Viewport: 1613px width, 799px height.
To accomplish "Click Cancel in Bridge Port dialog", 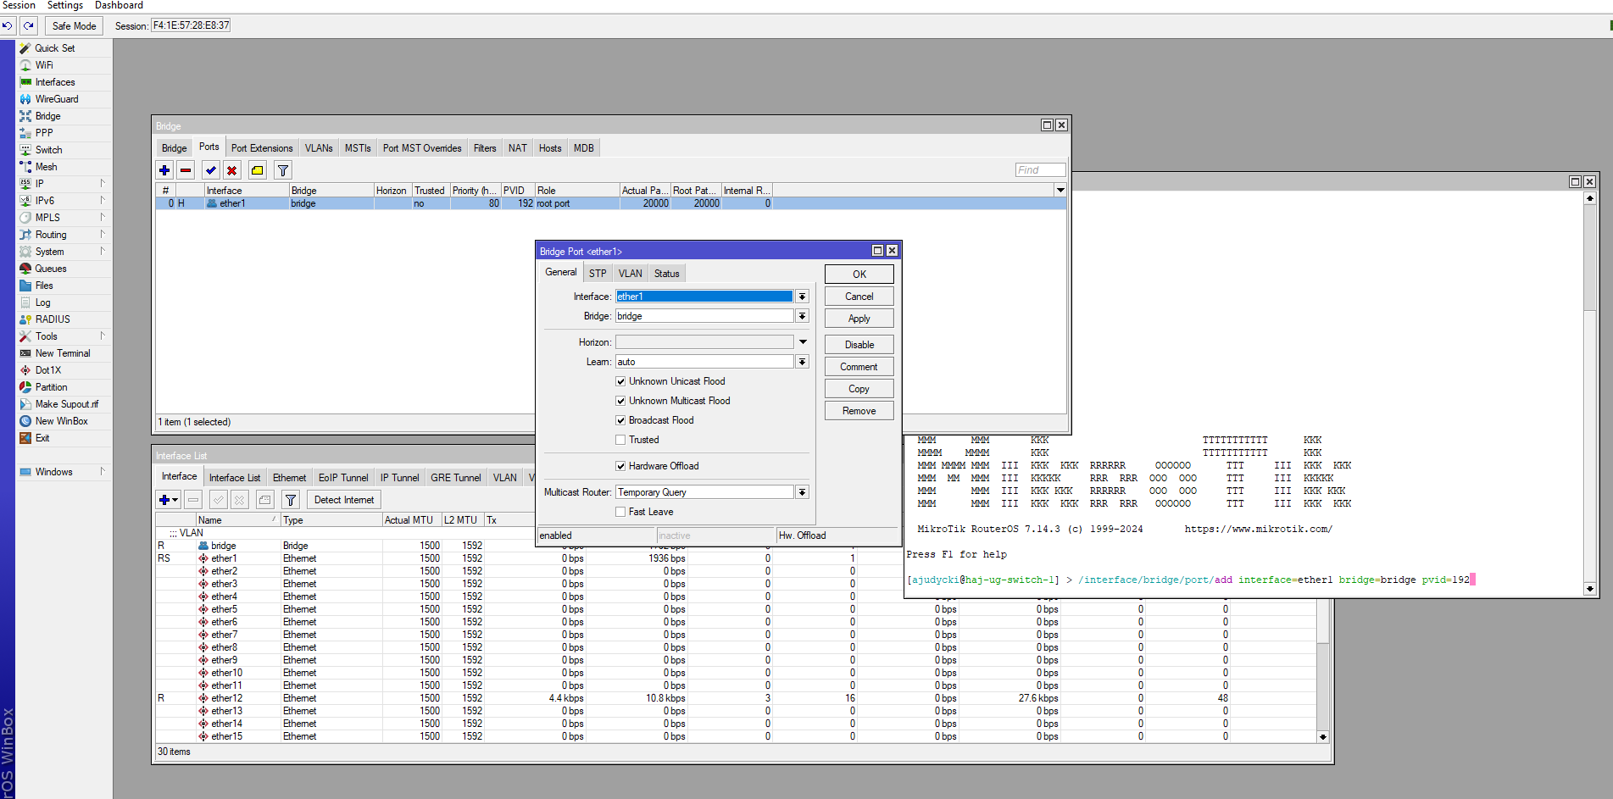I will point(859,297).
